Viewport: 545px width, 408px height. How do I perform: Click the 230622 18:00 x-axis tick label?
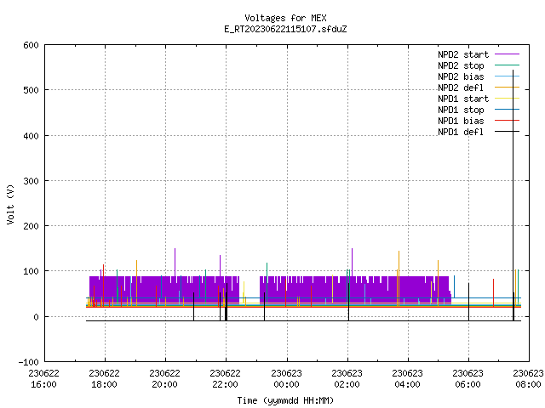(x=104, y=379)
